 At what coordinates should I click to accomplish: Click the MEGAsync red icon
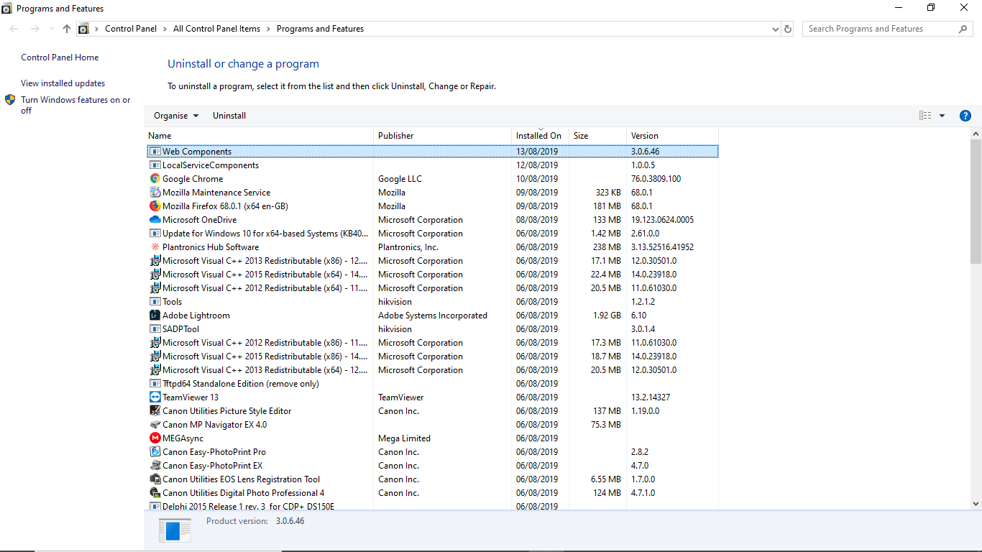(x=155, y=438)
